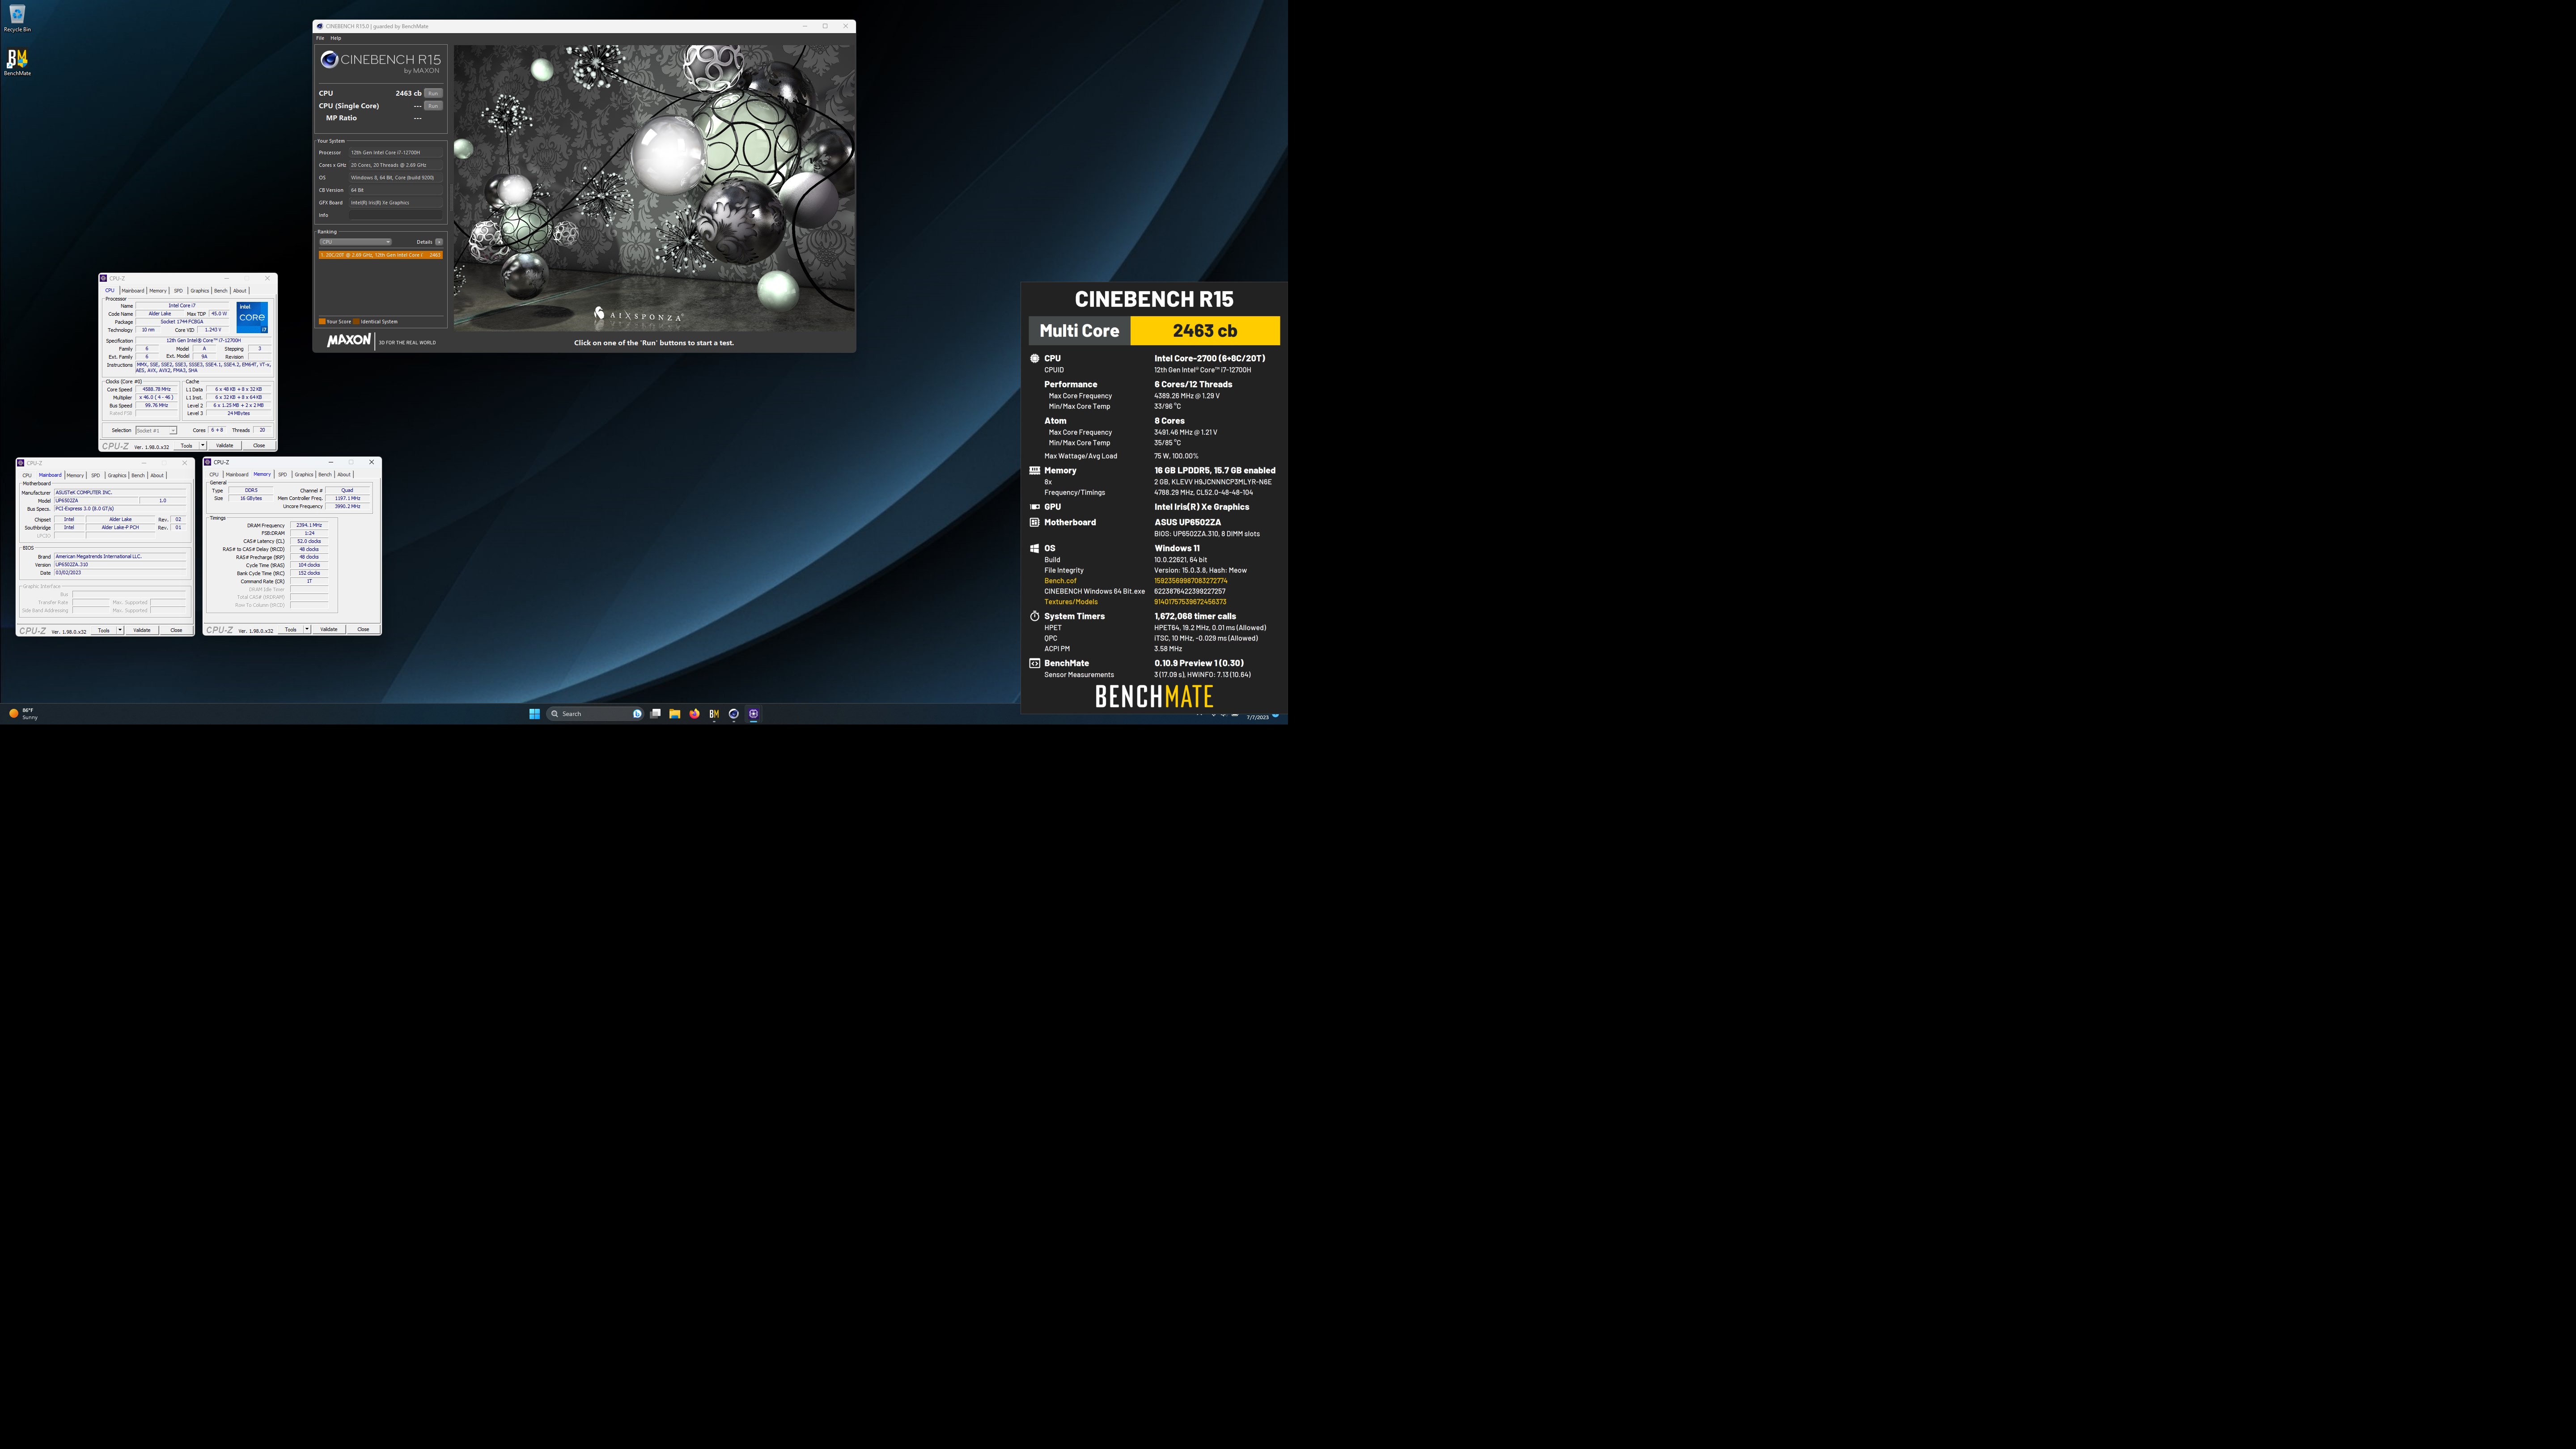Open the Recycle Bin desktop icon

click(x=17, y=17)
